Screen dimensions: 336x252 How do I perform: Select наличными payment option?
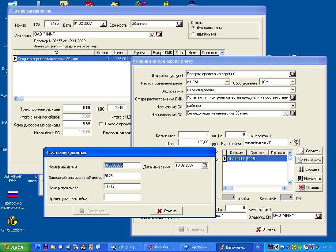(x=193, y=34)
